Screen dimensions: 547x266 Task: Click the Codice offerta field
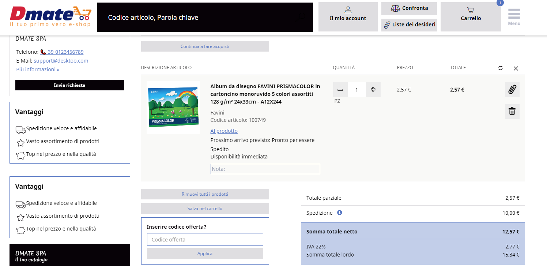(205, 239)
